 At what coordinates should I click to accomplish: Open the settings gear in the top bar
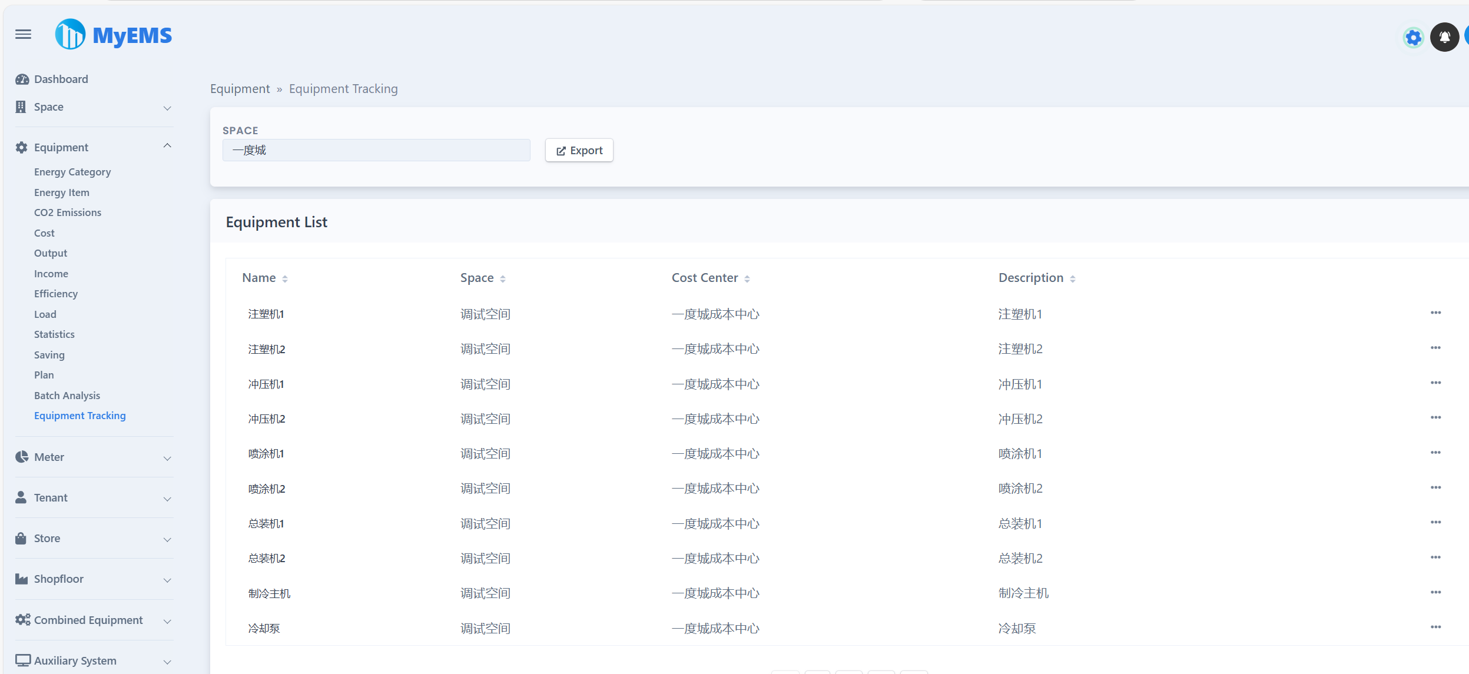tap(1412, 36)
